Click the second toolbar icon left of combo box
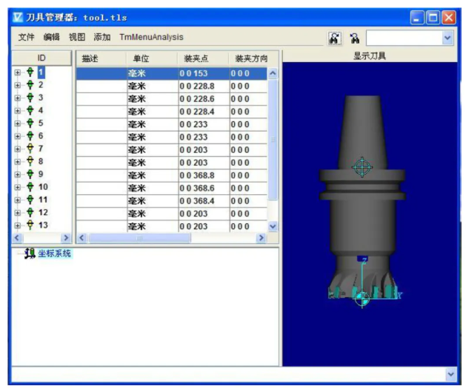Viewport: 466px width, 391px height. [x=355, y=38]
